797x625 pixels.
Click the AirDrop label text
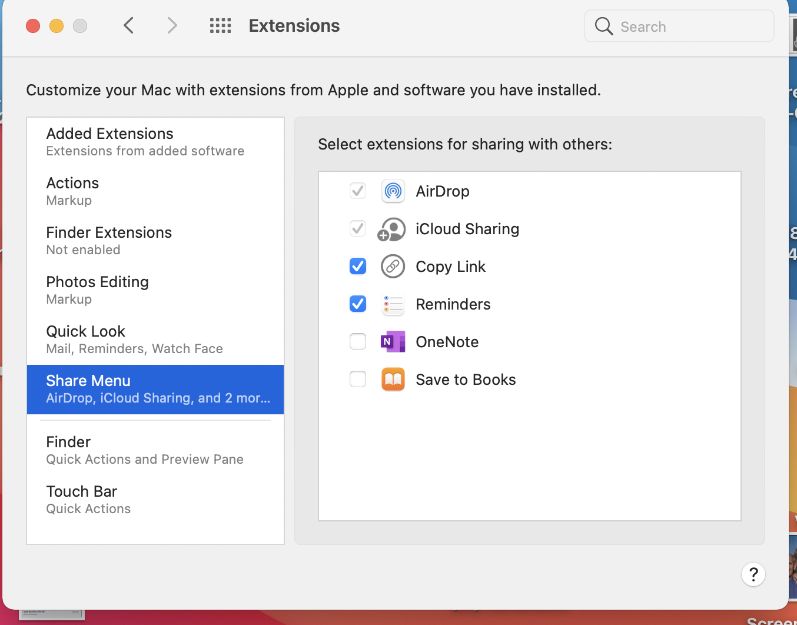[443, 191]
